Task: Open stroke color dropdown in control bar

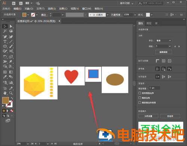Action: tap(37, 15)
